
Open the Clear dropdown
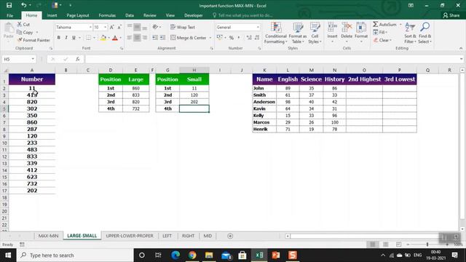382,40
